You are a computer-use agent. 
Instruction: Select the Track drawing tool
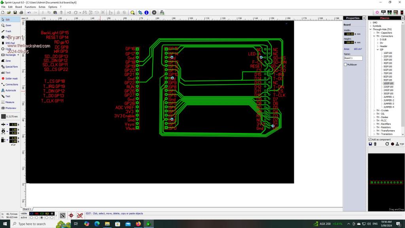pos(8,31)
